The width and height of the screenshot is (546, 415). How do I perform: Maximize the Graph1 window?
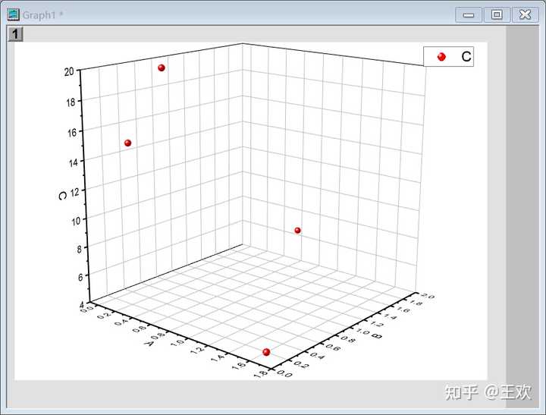(x=497, y=15)
